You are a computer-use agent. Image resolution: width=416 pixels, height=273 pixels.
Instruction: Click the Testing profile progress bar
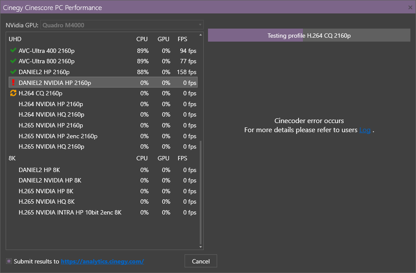tap(309, 35)
